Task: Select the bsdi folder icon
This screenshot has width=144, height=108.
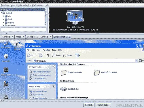Action: [6, 19]
